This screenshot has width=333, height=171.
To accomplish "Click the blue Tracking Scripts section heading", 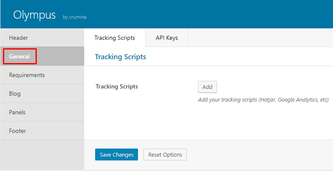I will pos(121,57).
